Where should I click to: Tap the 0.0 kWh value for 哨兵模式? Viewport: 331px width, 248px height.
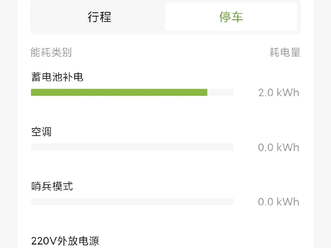[278, 202]
